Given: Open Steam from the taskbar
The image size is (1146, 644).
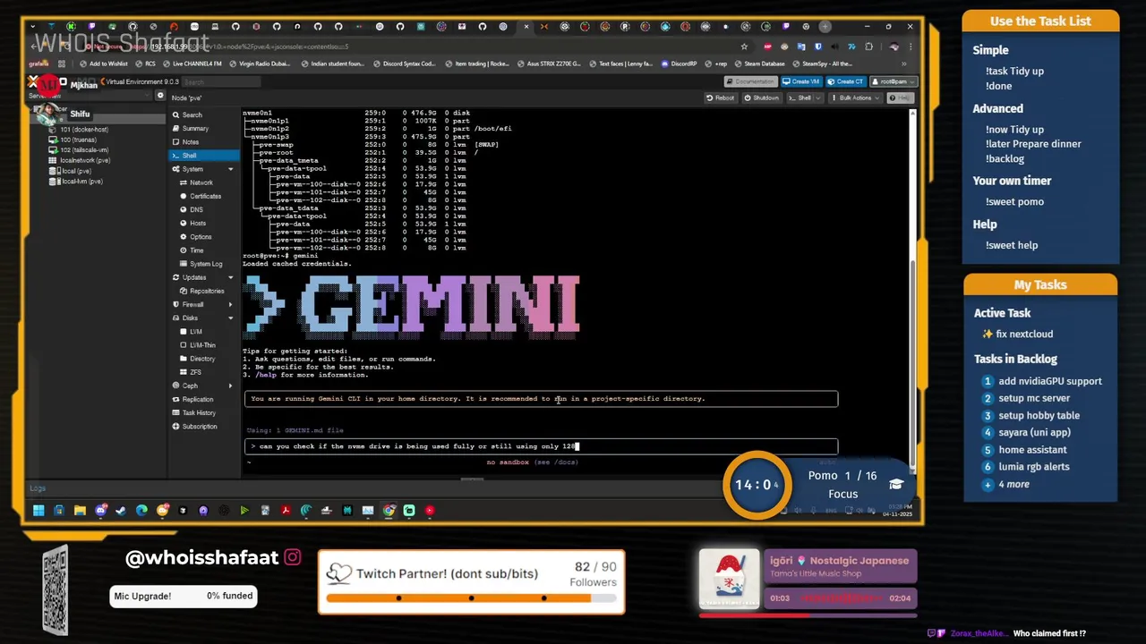Looking at the screenshot, I should [121, 511].
